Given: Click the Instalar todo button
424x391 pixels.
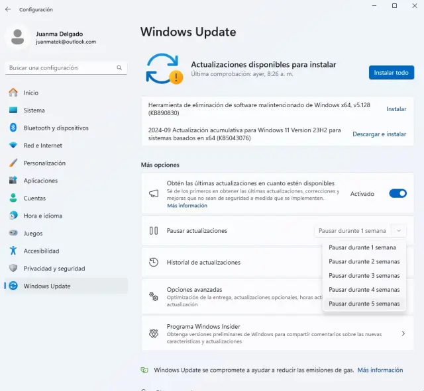Looking at the screenshot, I should point(391,73).
